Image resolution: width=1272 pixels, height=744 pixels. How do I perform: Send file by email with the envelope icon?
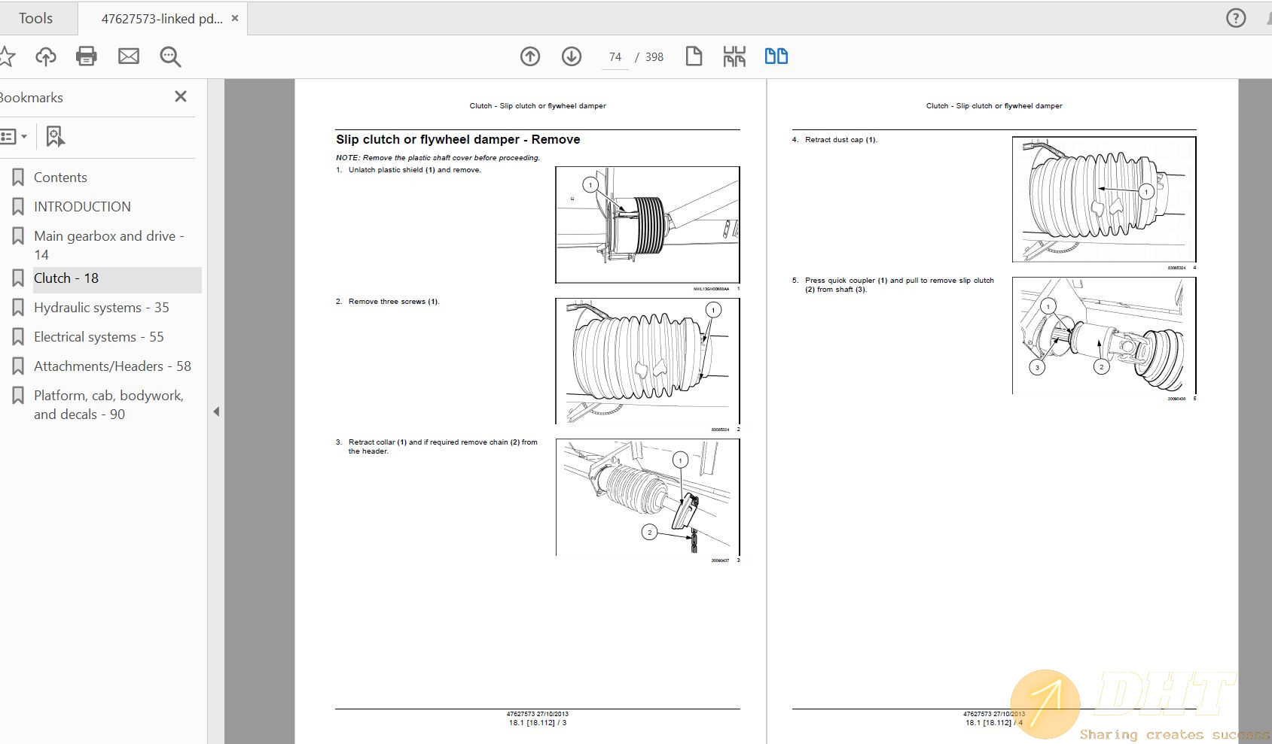[x=129, y=56]
